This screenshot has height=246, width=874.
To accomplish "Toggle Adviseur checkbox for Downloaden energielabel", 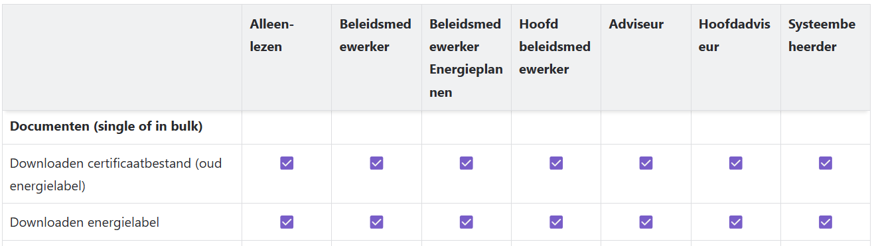I will pos(646,222).
